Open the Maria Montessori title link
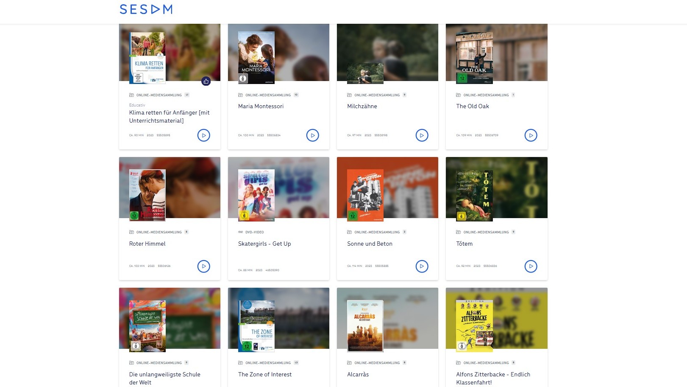This screenshot has width=687, height=387. coord(261,107)
